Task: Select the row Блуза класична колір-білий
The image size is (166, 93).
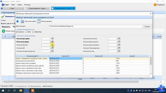Action: [x=82, y=61]
